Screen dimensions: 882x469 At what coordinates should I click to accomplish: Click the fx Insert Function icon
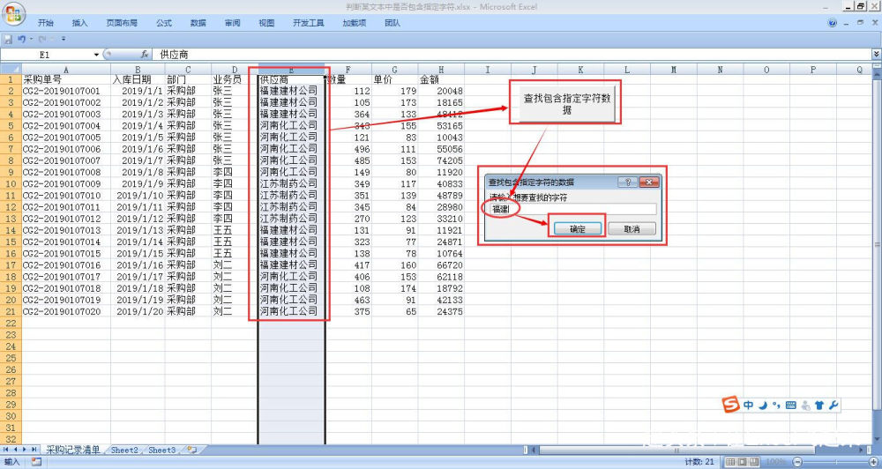tap(145, 55)
